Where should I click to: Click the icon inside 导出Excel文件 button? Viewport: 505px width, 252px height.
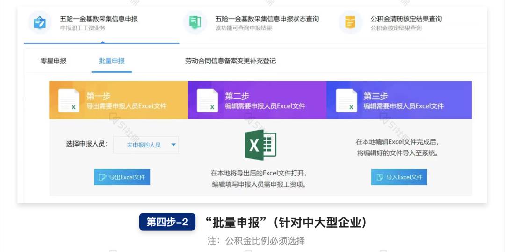[102, 177]
